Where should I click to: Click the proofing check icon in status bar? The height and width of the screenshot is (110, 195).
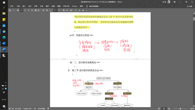tap(35, 109)
